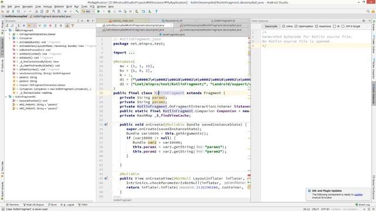Select newInstance(String, String) in Structure tree
This screenshot has width=376, height=211.
click(x=45, y=73)
